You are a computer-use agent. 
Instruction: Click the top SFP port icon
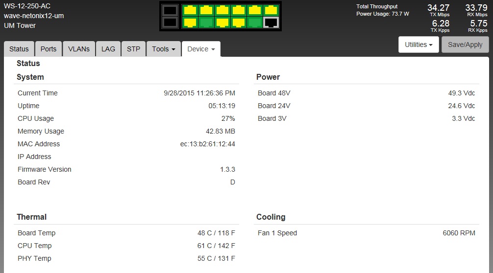[170, 10]
